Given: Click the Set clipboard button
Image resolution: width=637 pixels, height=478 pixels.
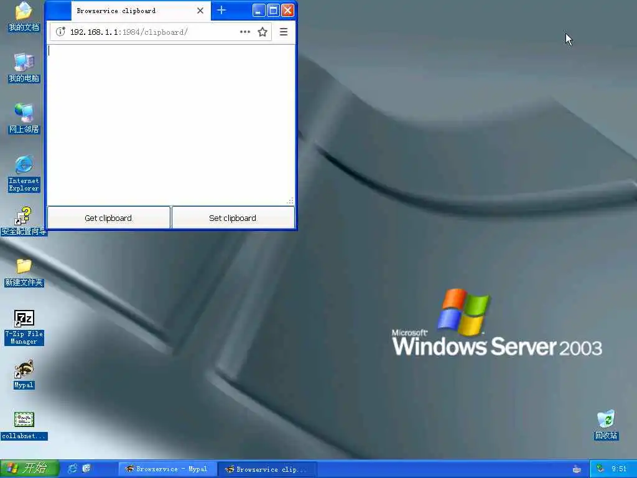Looking at the screenshot, I should pyautogui.click(x=233, y=218).
